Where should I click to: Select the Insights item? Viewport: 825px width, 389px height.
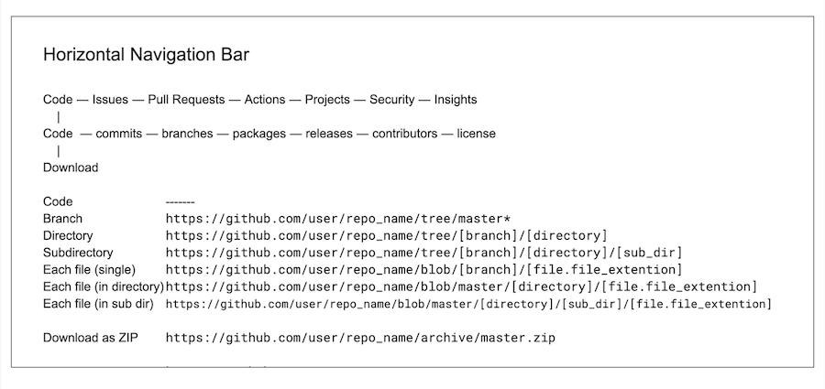[456, 100]
